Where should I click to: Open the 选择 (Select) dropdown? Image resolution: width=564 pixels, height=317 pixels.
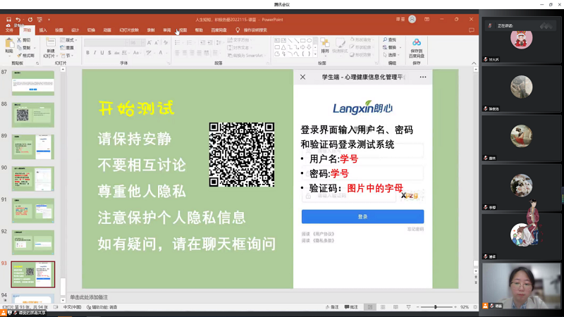coord(391,55)
